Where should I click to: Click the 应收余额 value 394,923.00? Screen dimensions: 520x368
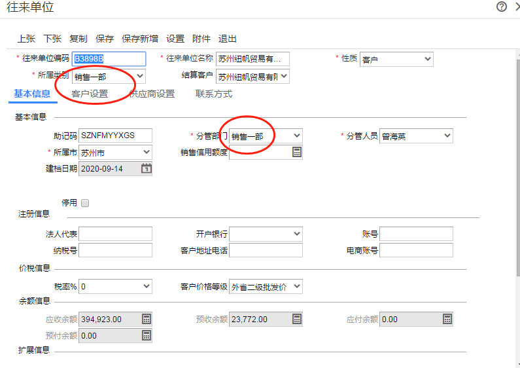pyautogui.click(x=101, y=320)
